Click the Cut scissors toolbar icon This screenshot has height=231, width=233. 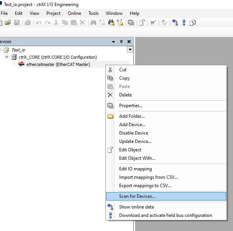tap(56, 22)
